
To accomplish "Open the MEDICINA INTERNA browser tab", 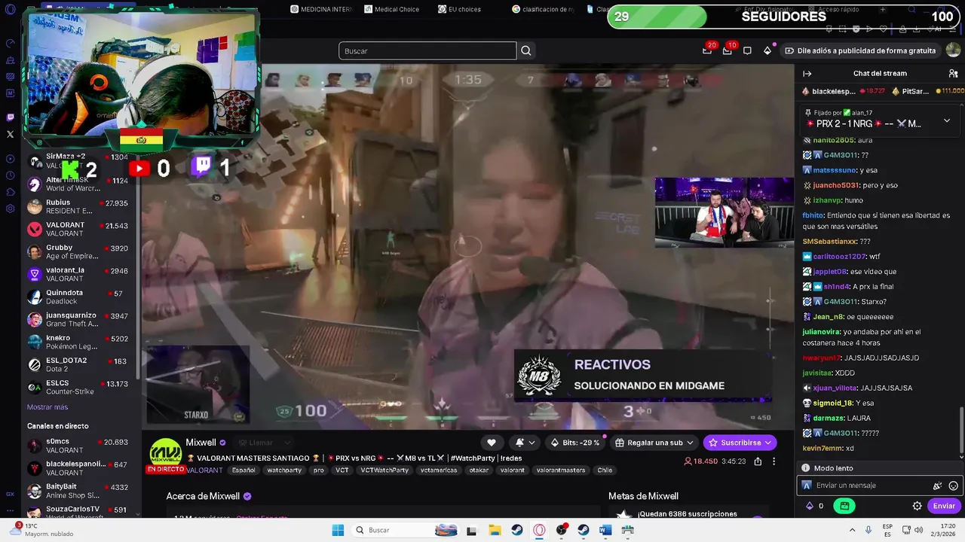I will pyautogui.click(x=321, y=9).
